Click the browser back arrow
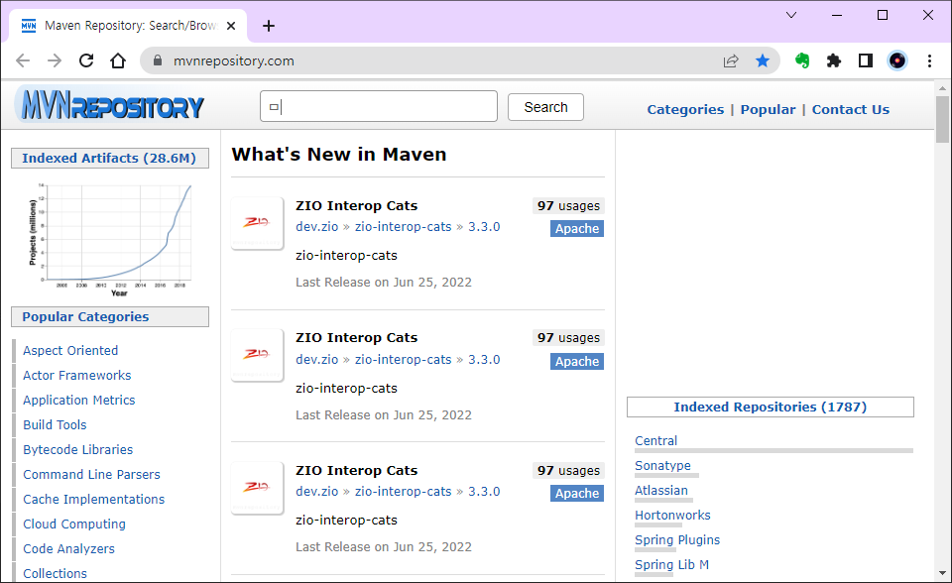Viewport: 952px width, 583px height. click(x=23, y=60)
